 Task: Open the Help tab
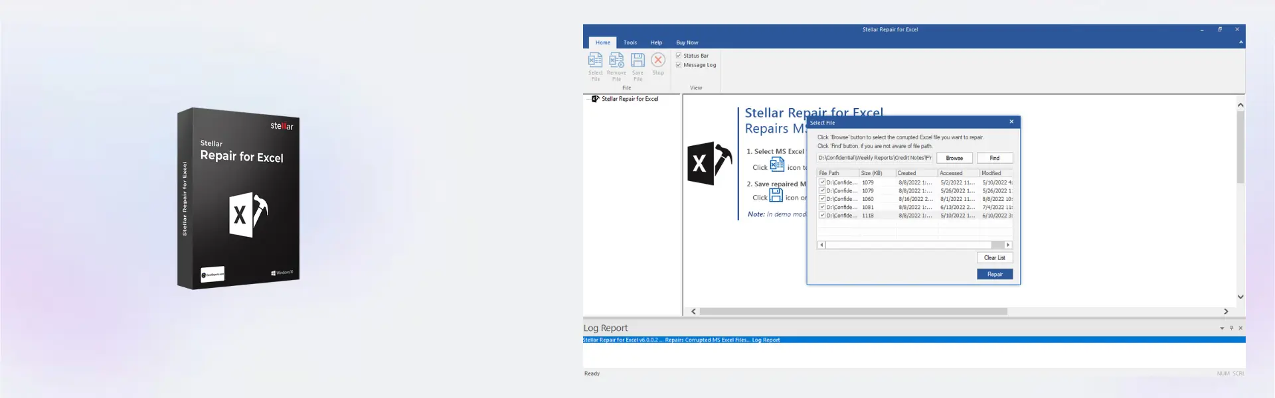pyautogui.click(x=656, y=42)
